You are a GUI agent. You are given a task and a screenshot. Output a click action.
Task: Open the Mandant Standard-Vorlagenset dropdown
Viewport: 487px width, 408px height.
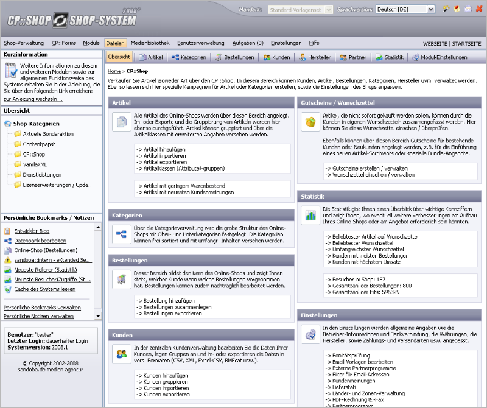[x=300, y=10]
